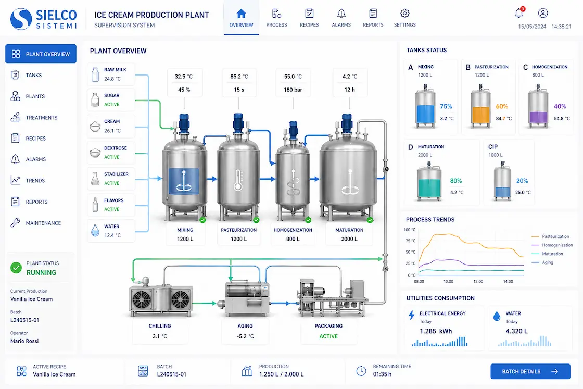
Task: Click the Electrical Energy lightning icon
Action: coord(411,316)
